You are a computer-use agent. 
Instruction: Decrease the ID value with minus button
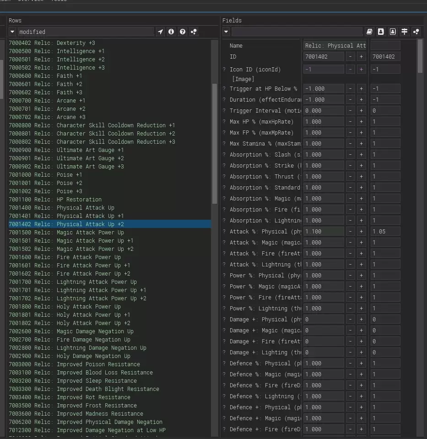pos(350,57)
